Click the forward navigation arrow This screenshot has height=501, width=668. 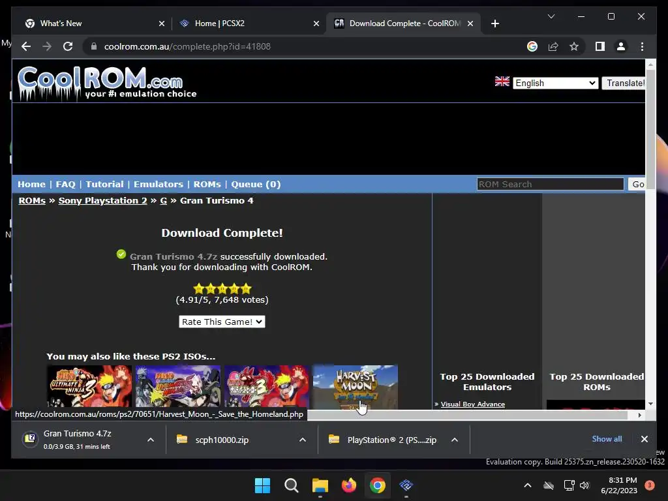coord(47,46)
